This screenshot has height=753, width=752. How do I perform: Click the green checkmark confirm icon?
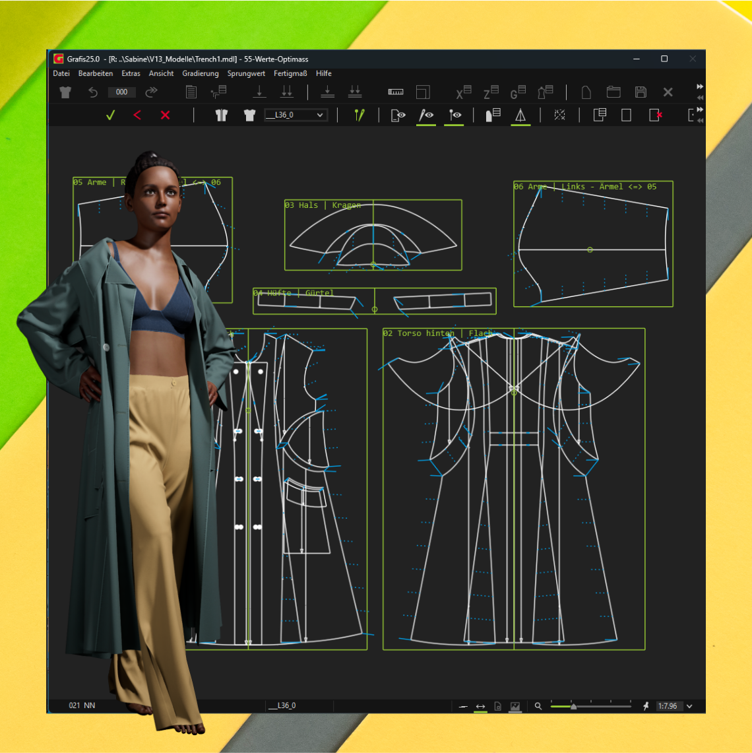[110, 115]
